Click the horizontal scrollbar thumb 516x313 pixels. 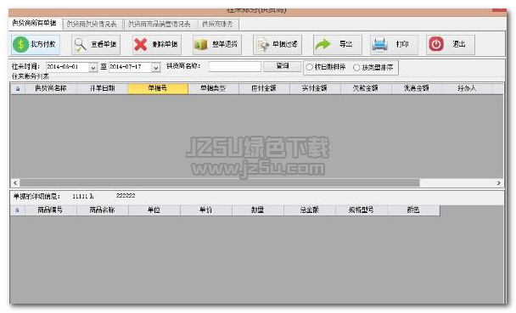(220, 182)
